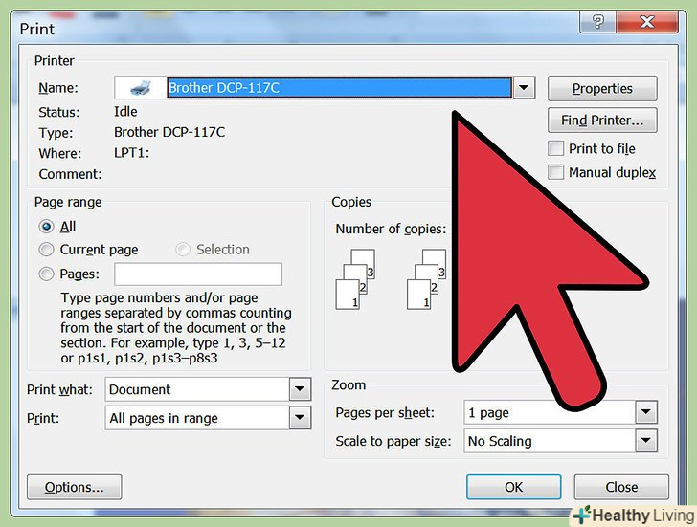Open the Options dialog
The height and width of the screenshot is (527, 697).
[x=75, y=487]
